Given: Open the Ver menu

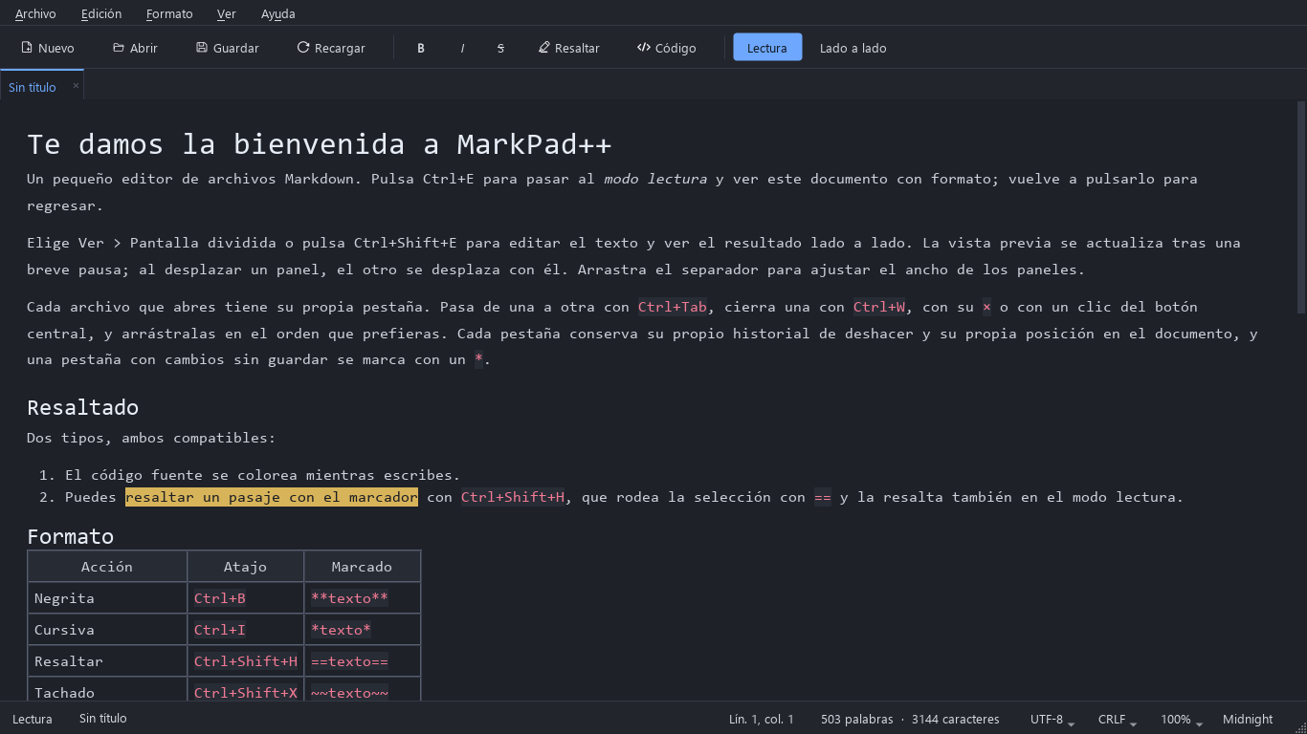Looking at the screenshot, I should click(227, 13).
